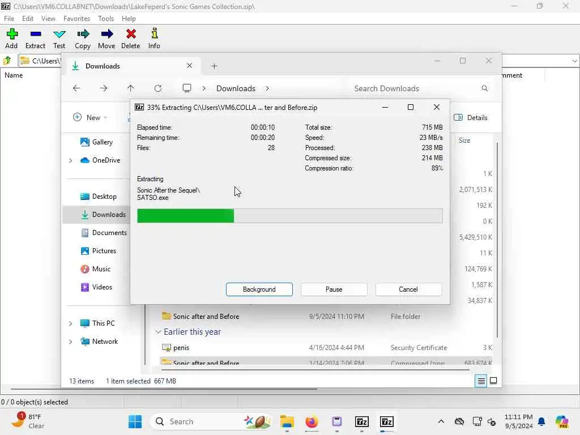
Task: Click Explorer's Back arrow
Action: point(76,88)
